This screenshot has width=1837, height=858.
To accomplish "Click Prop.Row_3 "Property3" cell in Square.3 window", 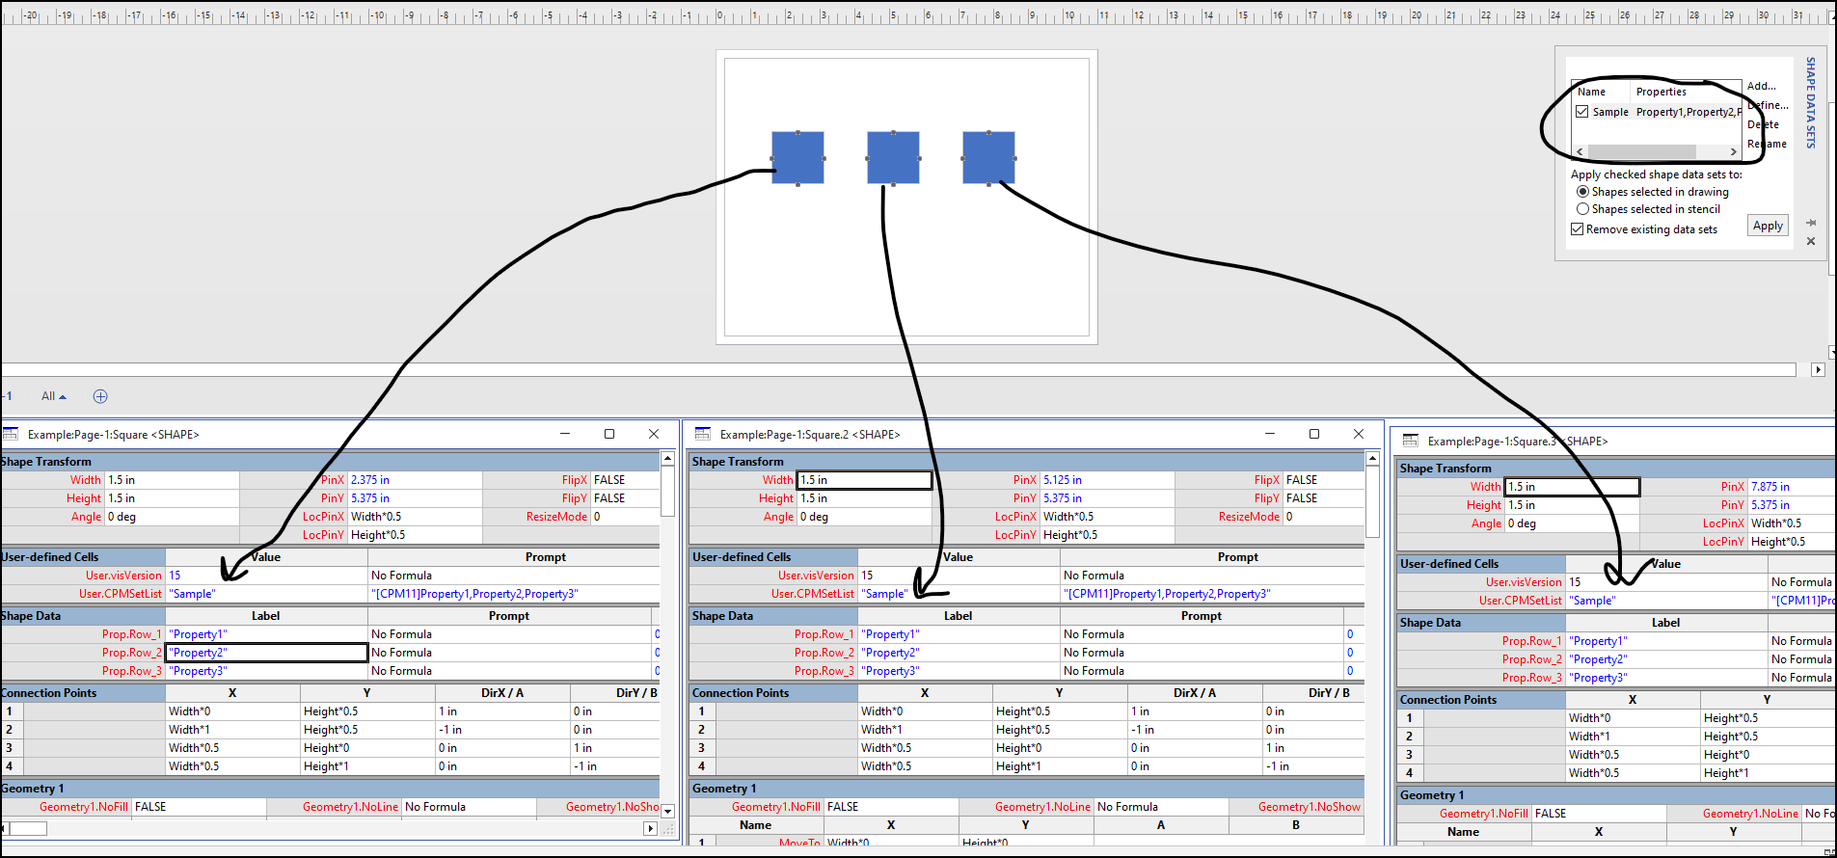I will pos(1666,678).
